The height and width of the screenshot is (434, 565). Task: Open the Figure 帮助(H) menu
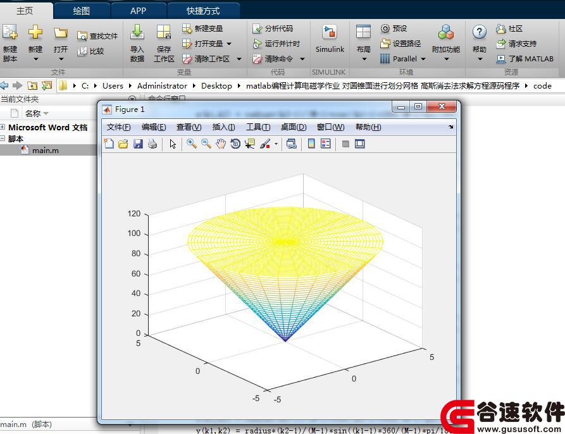[368, 127]
